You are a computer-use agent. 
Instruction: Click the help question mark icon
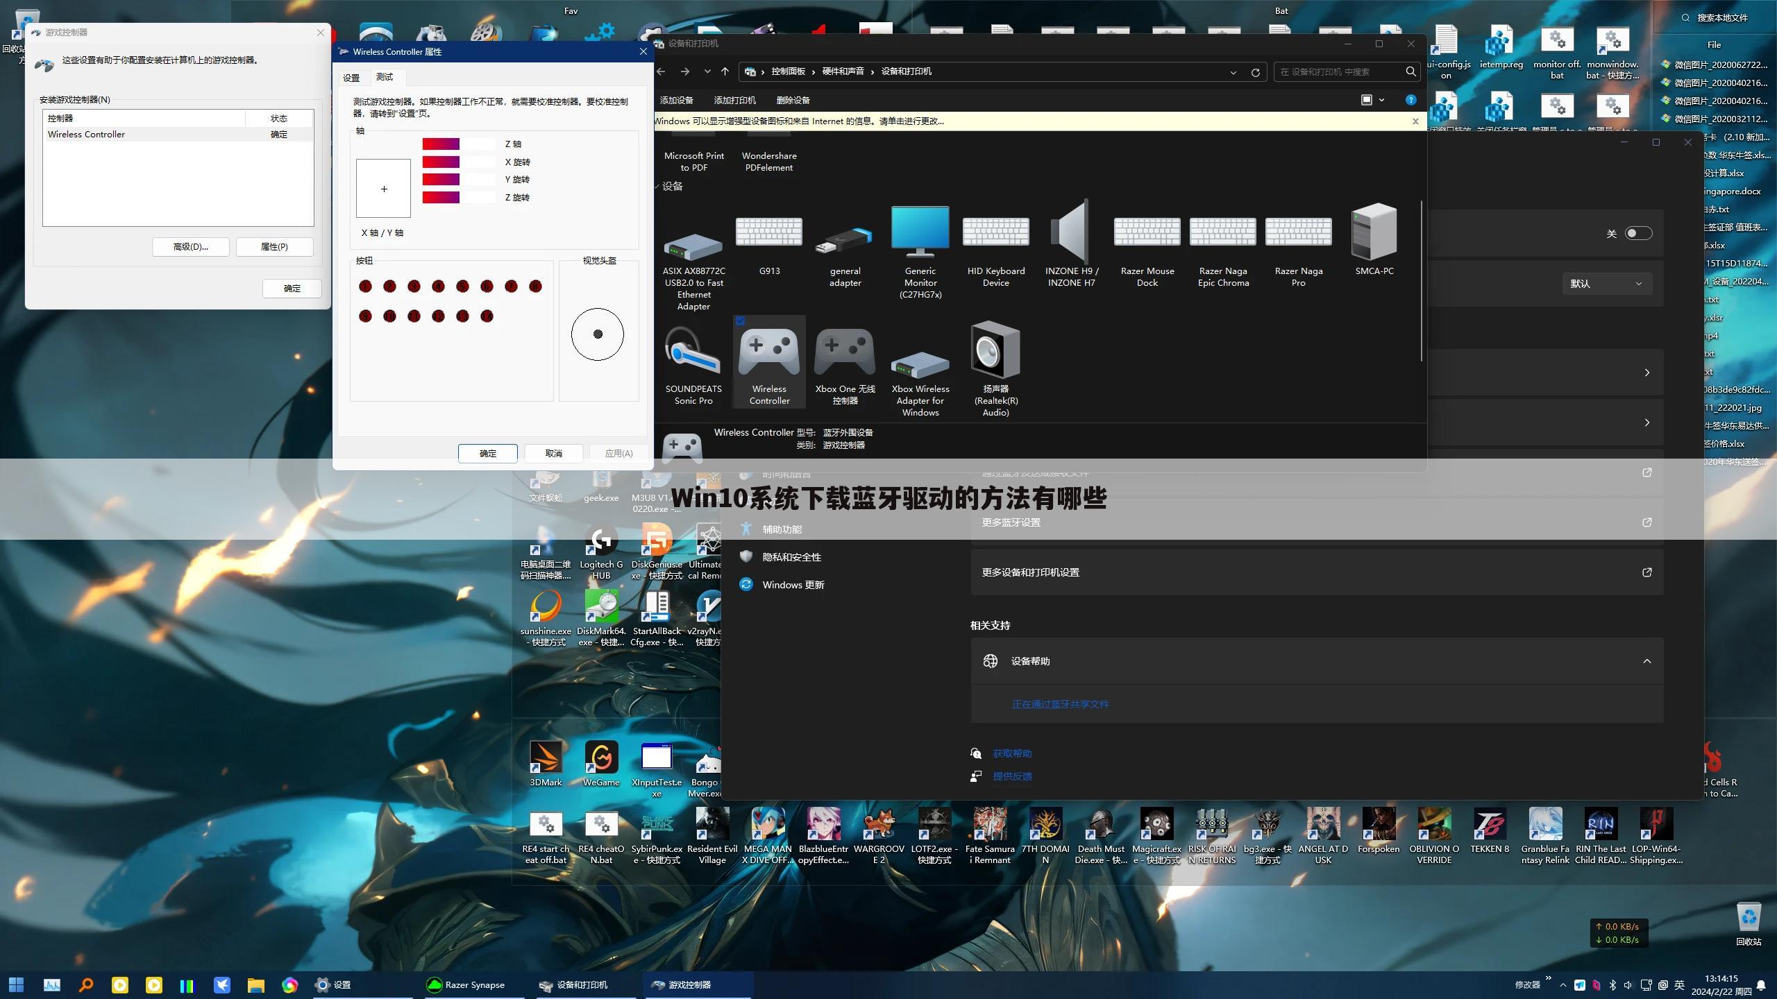[x=1410, y=100]
